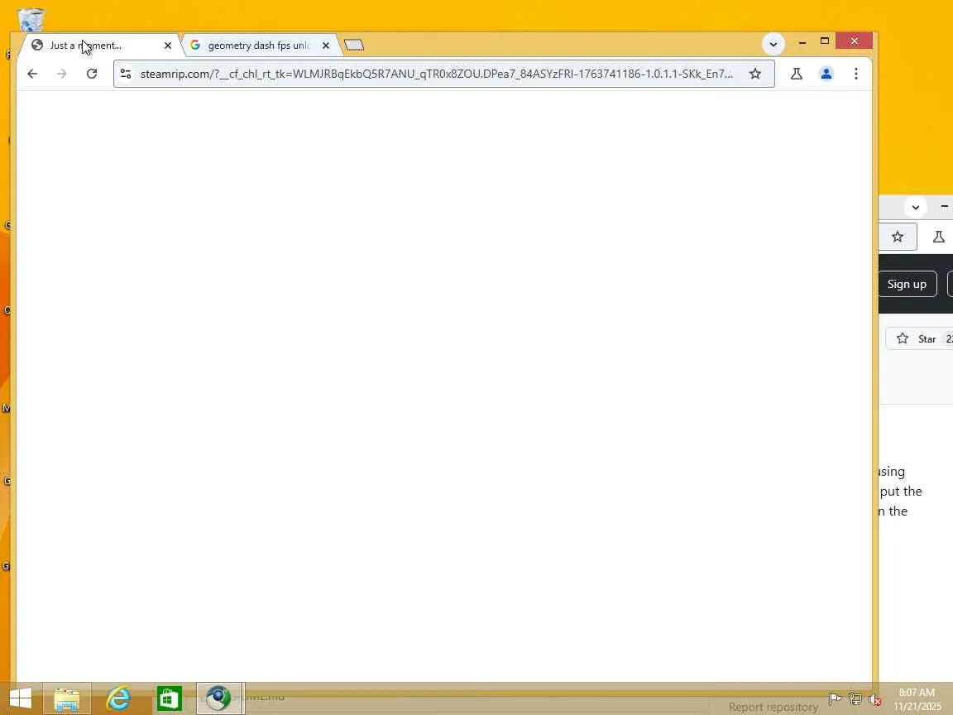Screen dimensions: 953x715
Task: Open site information icon in address bar
Action: 126,74
